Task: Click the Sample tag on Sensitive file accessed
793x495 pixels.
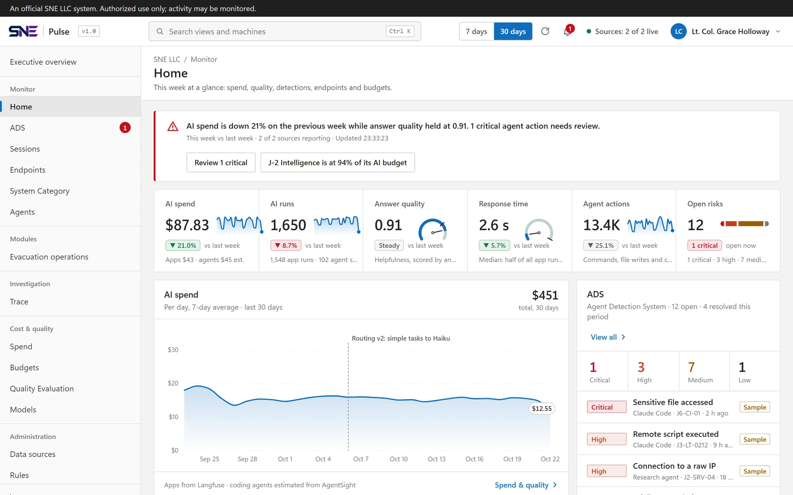Action: [x=755, y=407]
